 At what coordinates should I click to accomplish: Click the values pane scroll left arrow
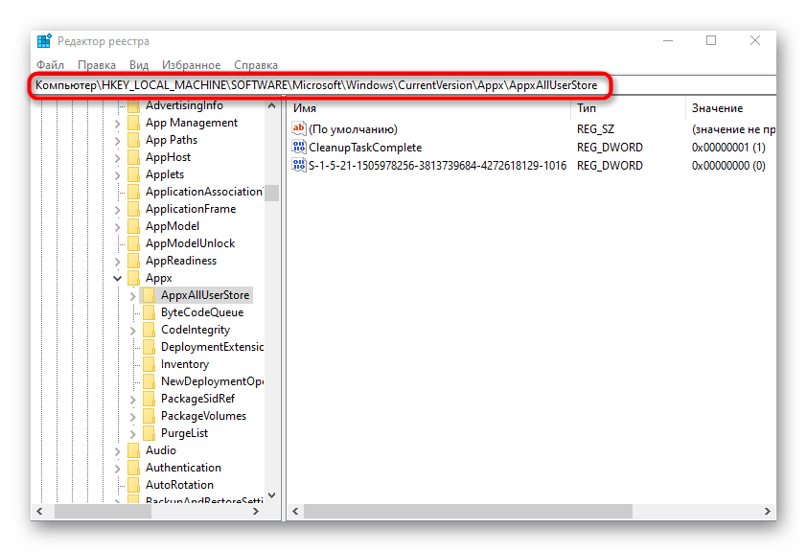point(295,512)
